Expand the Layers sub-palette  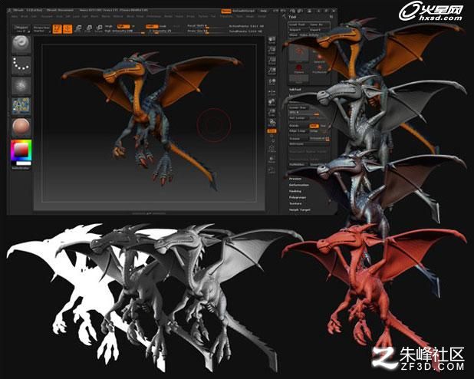click(x=292, y=96)
